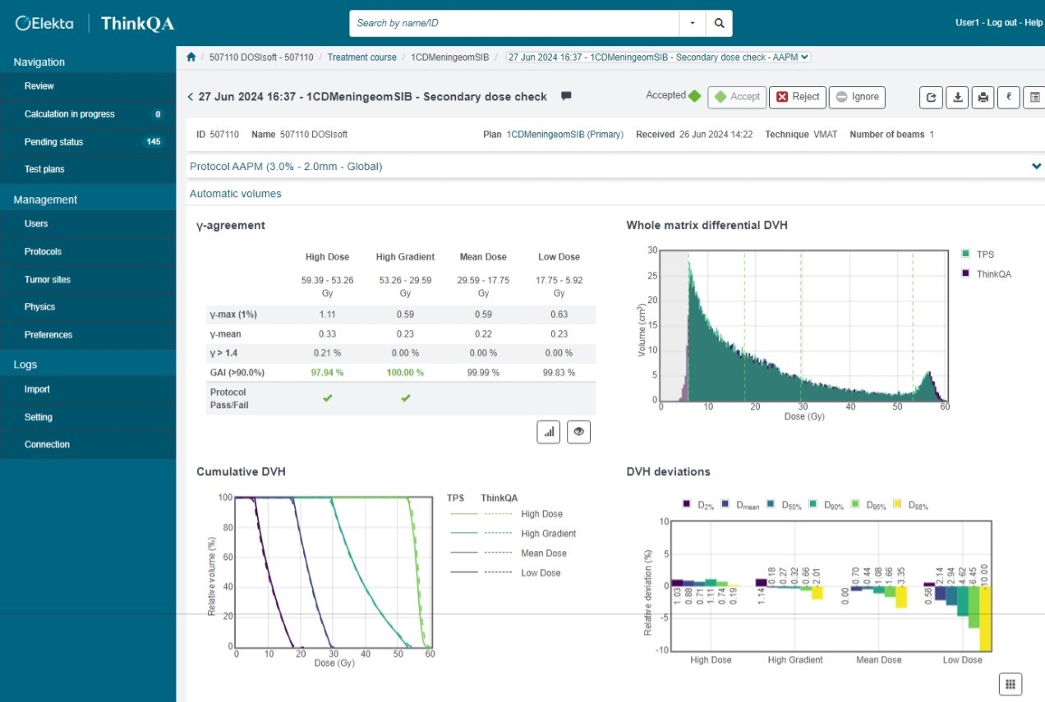
Task: Open the search category dropdown arrow
Action: (x=691, y=22)
